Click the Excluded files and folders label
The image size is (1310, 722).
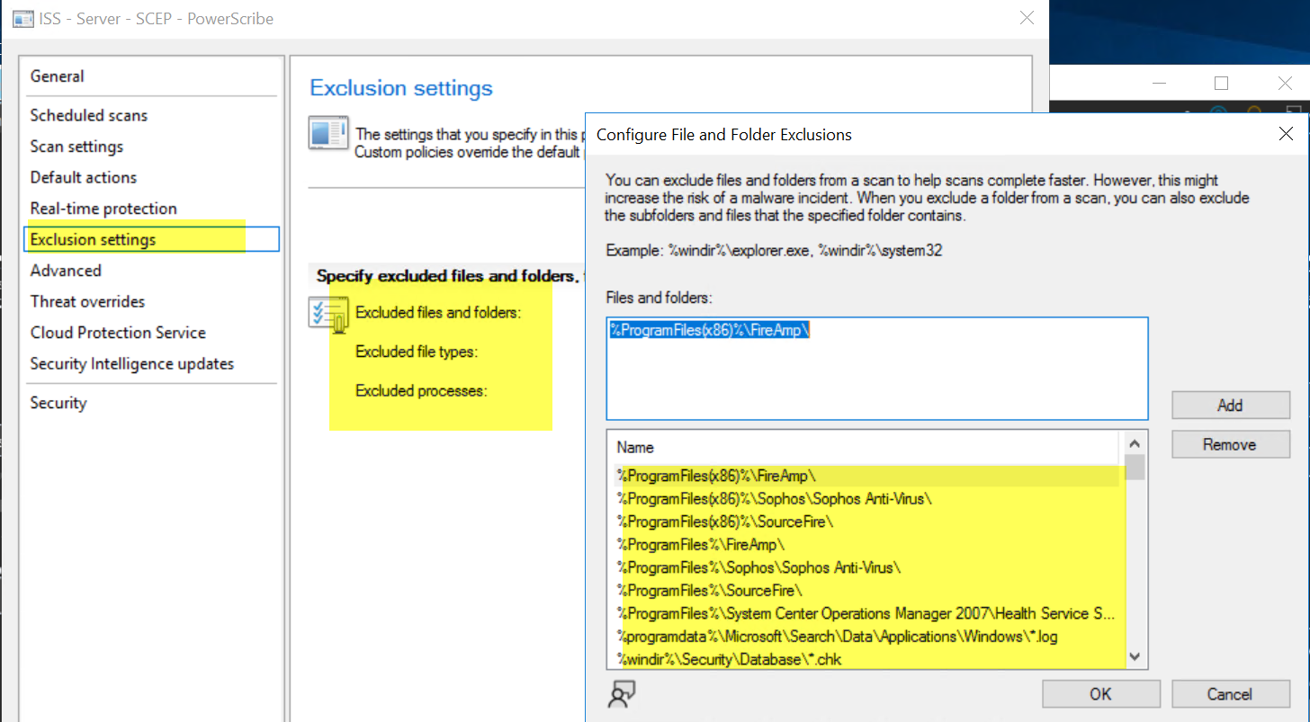439,313
